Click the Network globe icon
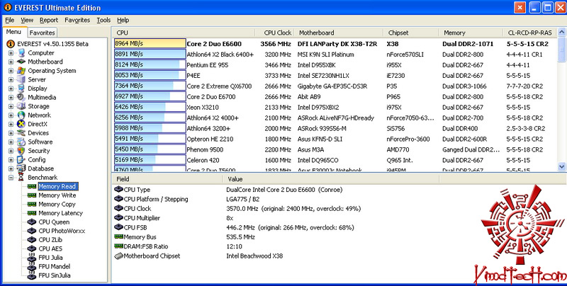567x286 pixels. [22, 115]
